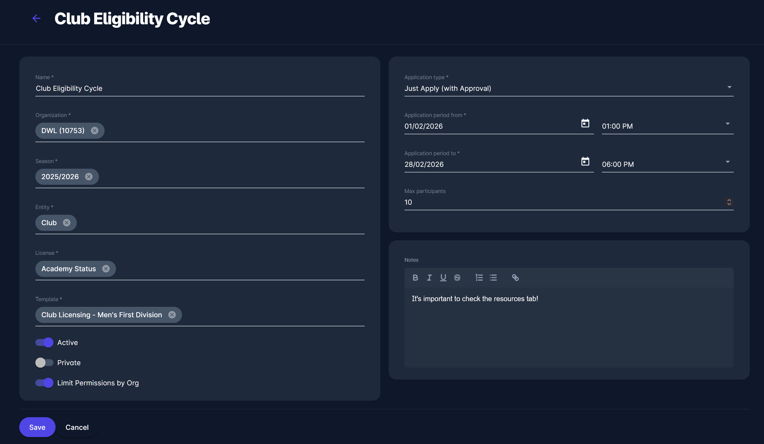764x444 pixels.
Task: Remove the DWL (10753) organization chip
Action: (x=94, y=131)
